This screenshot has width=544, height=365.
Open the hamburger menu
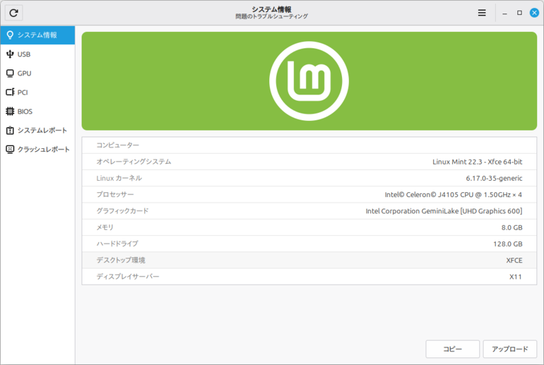[x=481, y=13]
